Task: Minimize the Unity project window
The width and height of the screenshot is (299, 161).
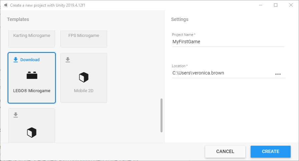Action: [x=260, y=5]
